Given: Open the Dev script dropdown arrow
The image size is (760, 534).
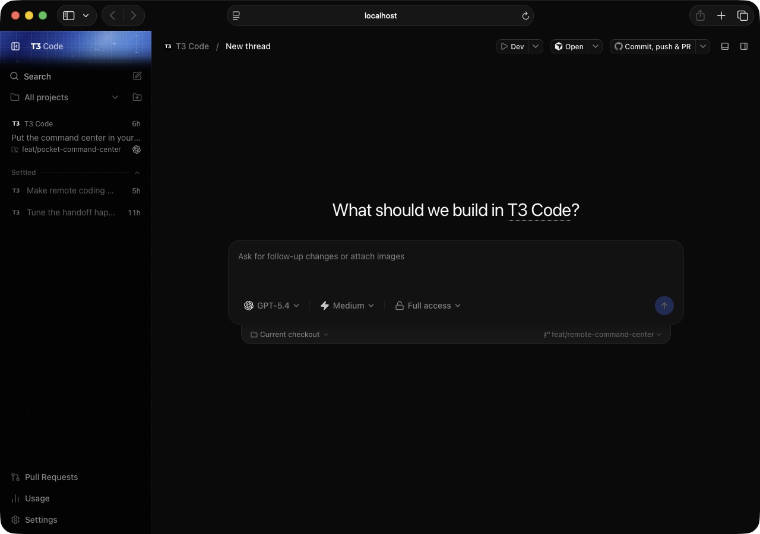Looking at the screenshot, I should pyautogui.click(x=536, y=46).
